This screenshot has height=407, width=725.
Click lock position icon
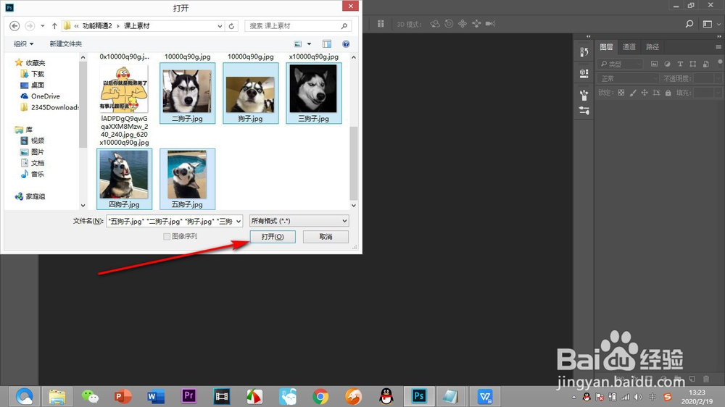point(645,93)
